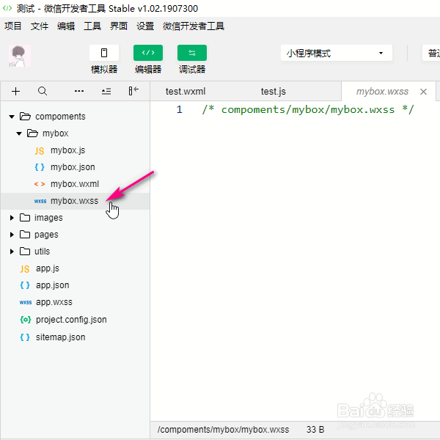Image resolution: width=440 pixels, height=440 pixels.
Task: Expand the utils folder arrow
Action: tap(12, 252)
